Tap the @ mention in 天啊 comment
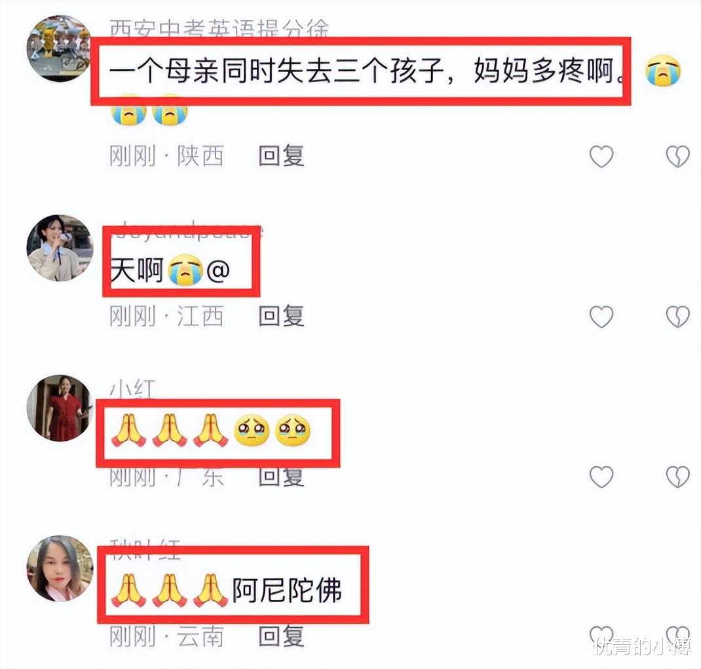The height and width of the screenshot is (669, 701). pos(218,270)
